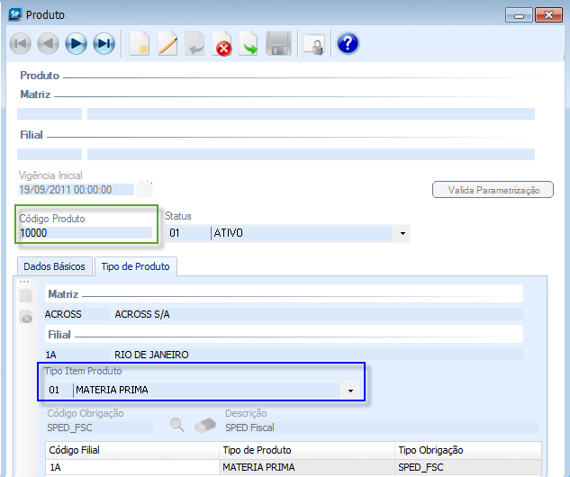The height and width of the screenshot is (477, 570).
Task: Open help with the blue question mark
Action: tap(348, 43)
